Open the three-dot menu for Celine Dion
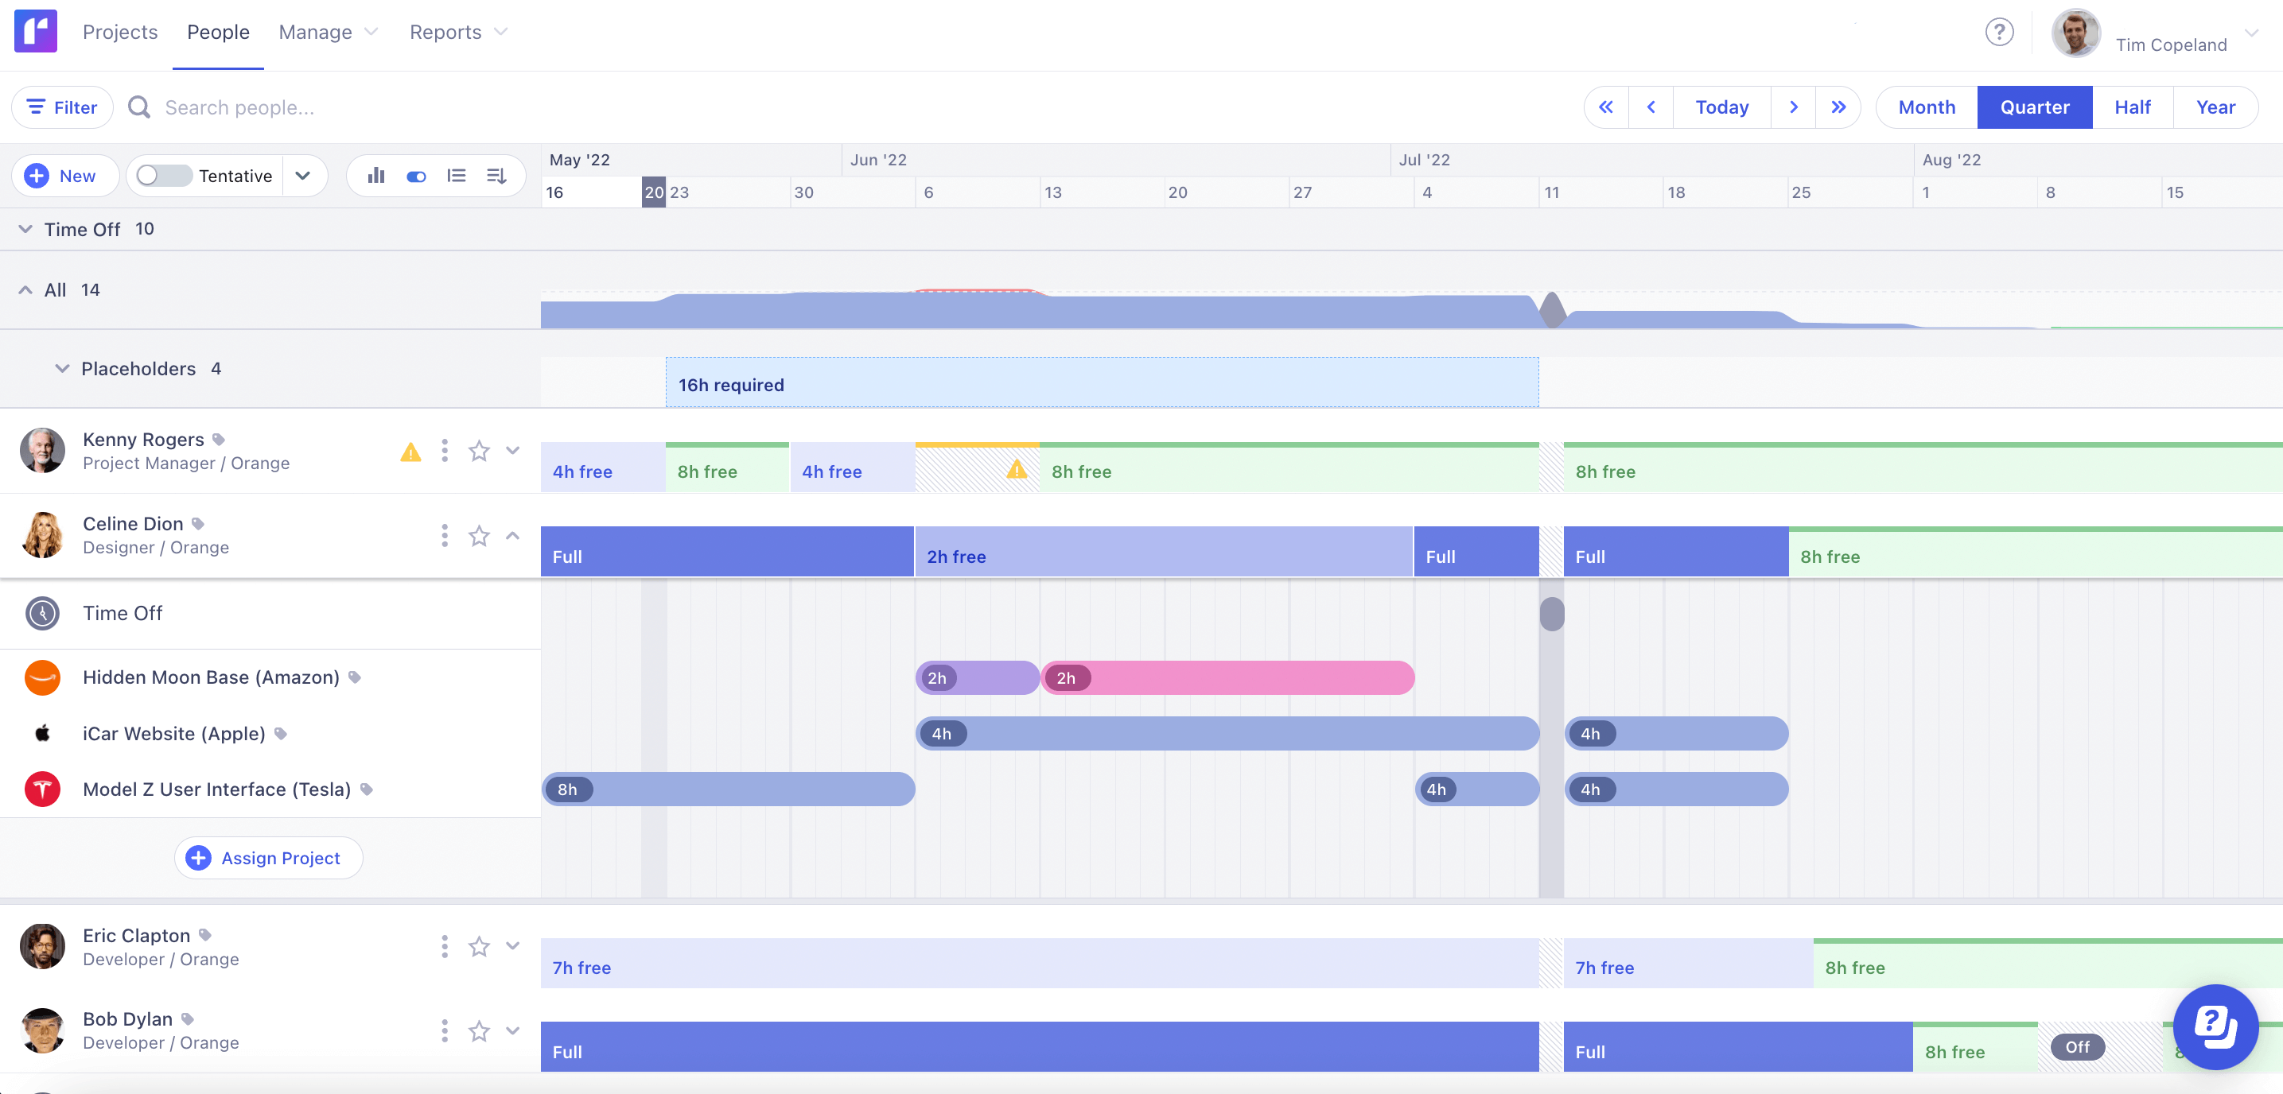The height and width of the screenshot is (1094, 2283). [x=444, y=535]
